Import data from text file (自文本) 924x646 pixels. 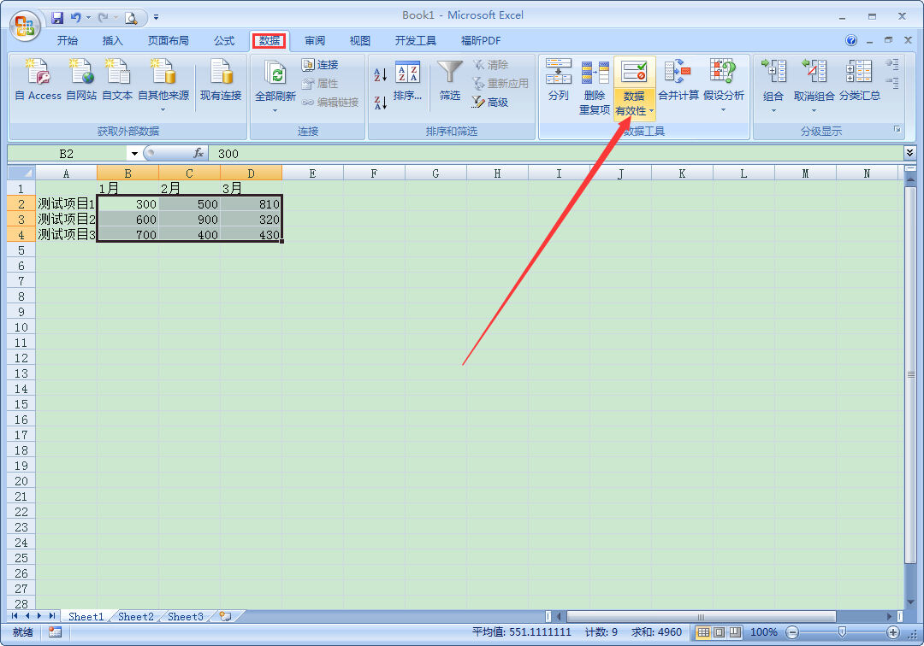point(117,80)
